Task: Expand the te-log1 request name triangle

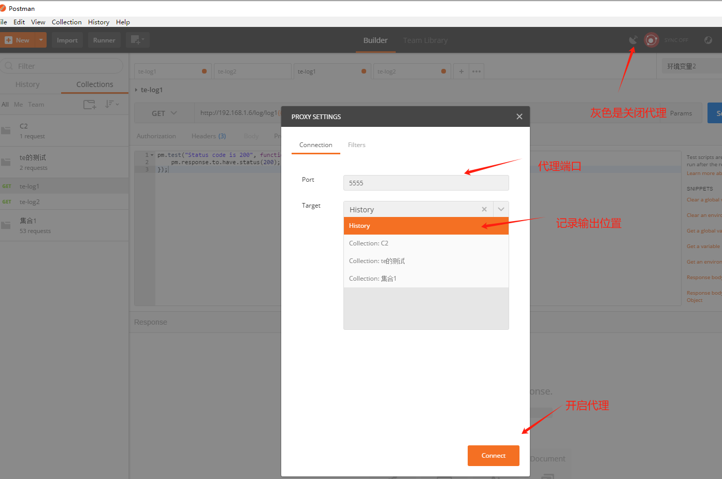Action: (136, 90)
